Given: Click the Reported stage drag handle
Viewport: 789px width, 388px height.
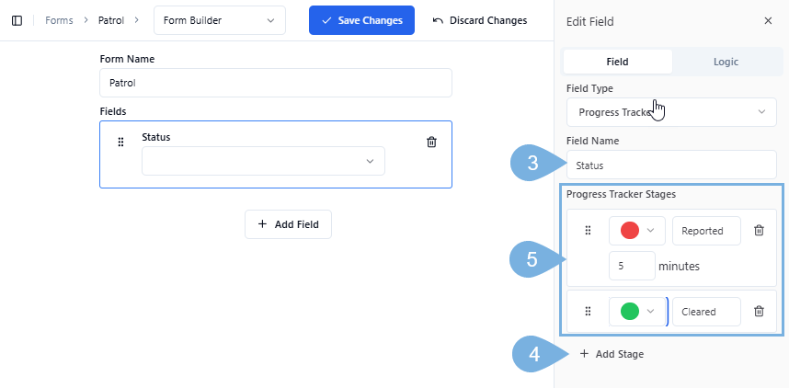Looking at the screenshot, I should click(x=588, y=231).
